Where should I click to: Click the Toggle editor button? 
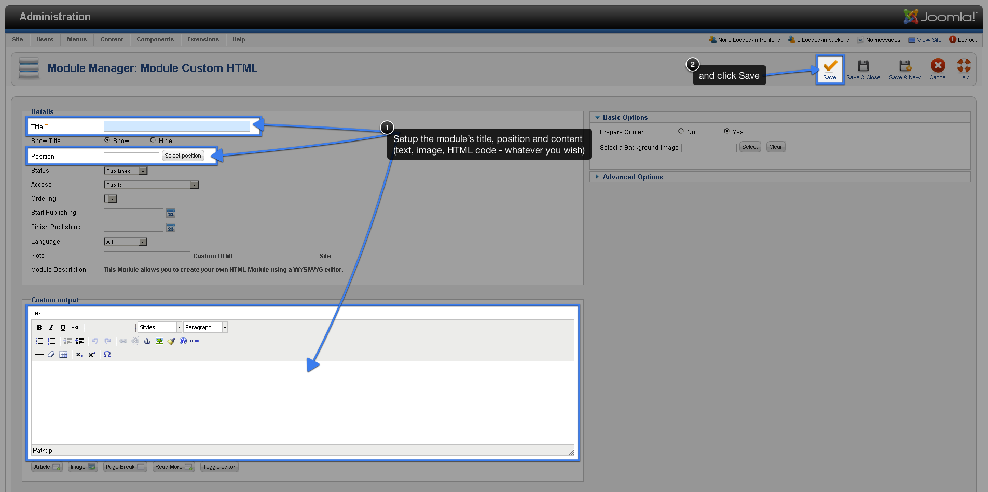219,467
